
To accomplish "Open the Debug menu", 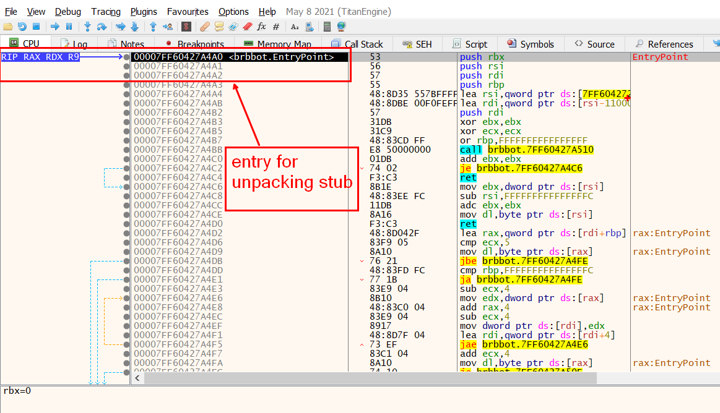I will pyautogui.click(x=67, y=12).
